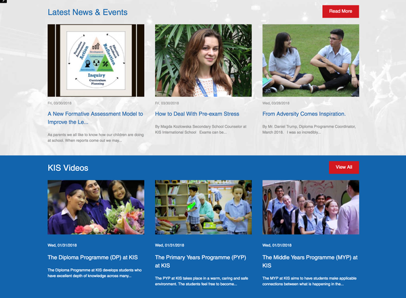Viewport: 406px width, 298px height.
Task: Click the View All videos button
Action: coord(344,168)
